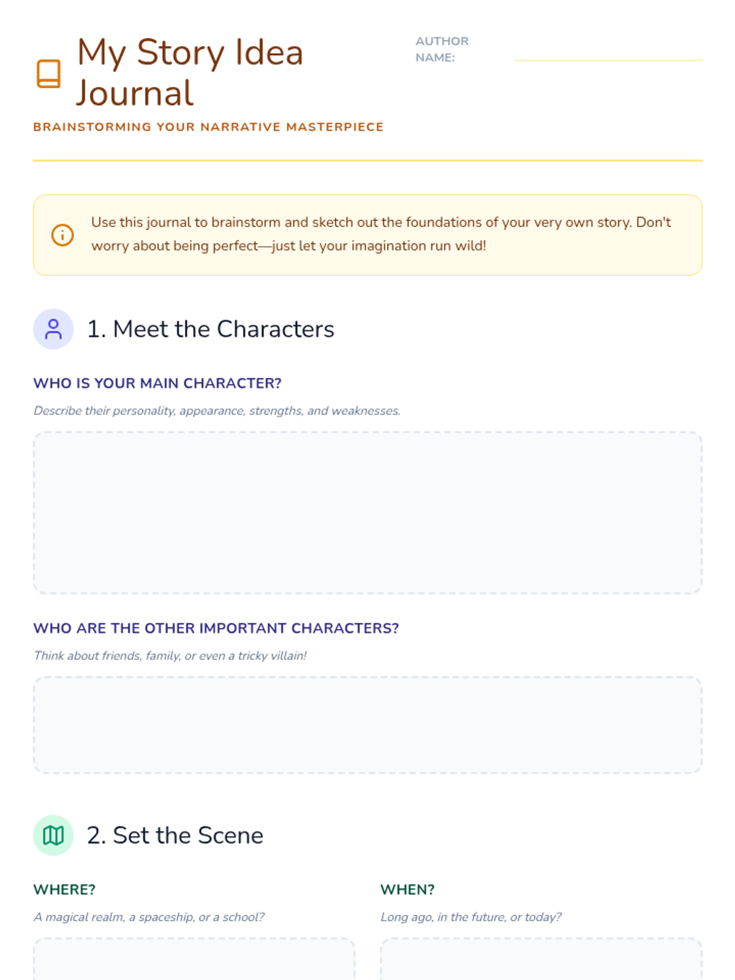The height and width of the screenshot is (980, 735).
Task: Click the person icon next to Meet the Characters
Action: coord(53,329)
